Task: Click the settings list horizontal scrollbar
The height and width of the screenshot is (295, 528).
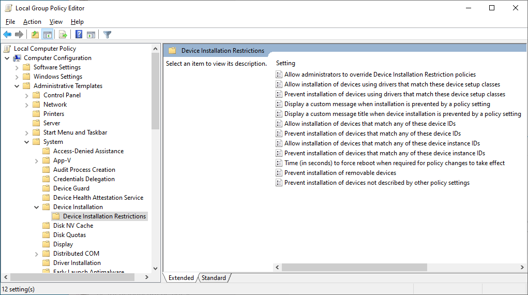Action: pyautogui.click(x=354, y=268)
